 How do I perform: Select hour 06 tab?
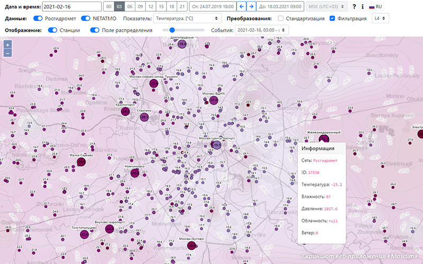point(130,6)
